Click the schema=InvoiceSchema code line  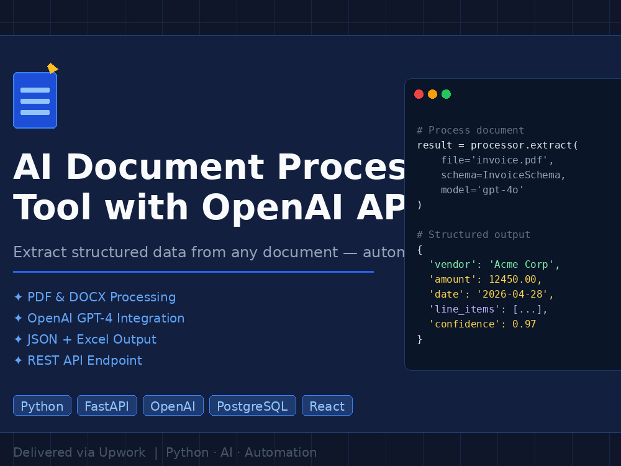coord(504,175)
